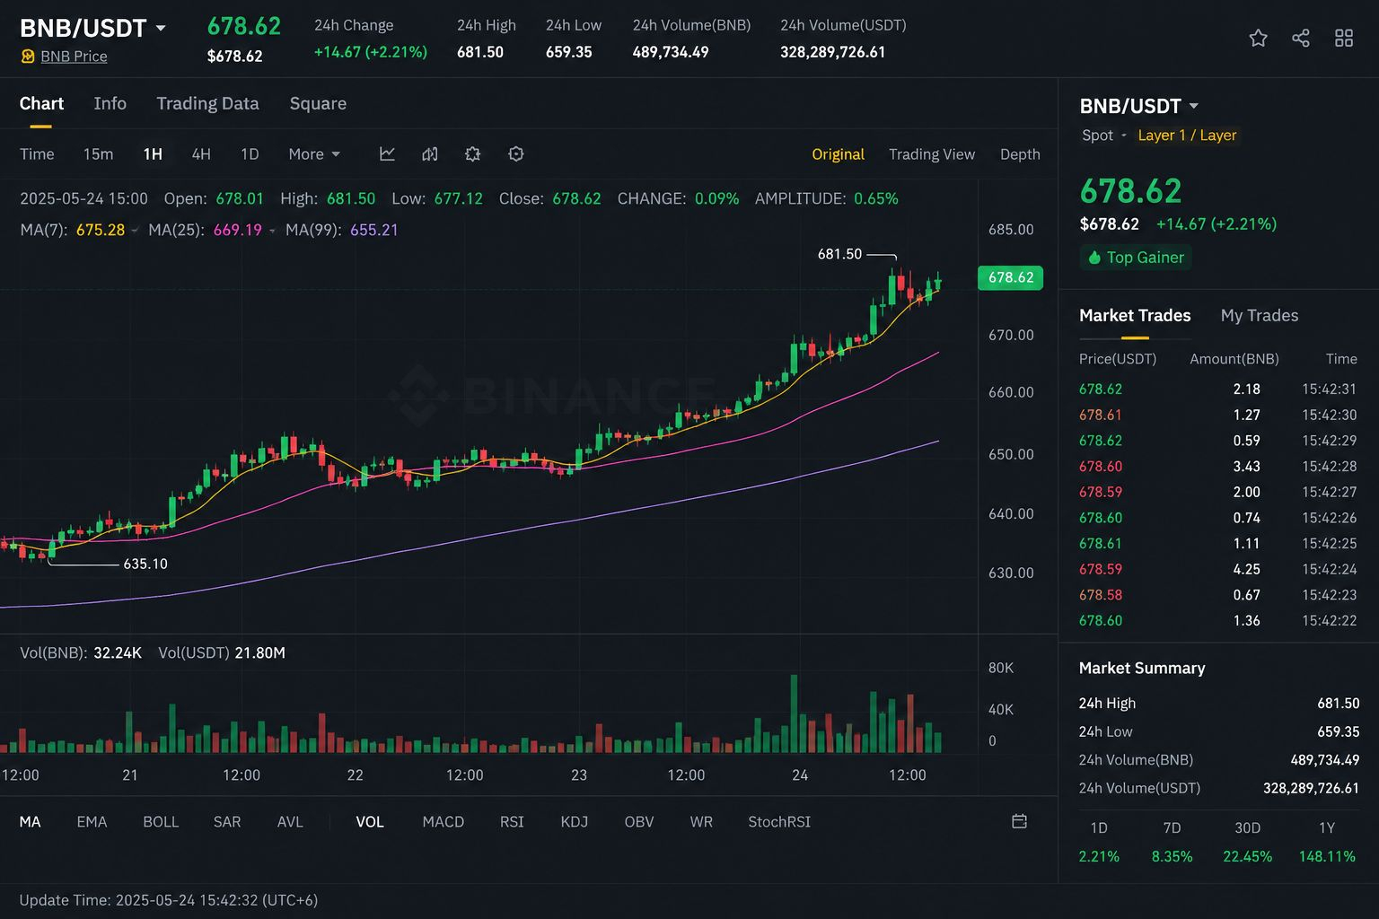Select the 1H timeframe
Image resolution: width=1379 pixels, height=919 pixels.
(153, 153)
